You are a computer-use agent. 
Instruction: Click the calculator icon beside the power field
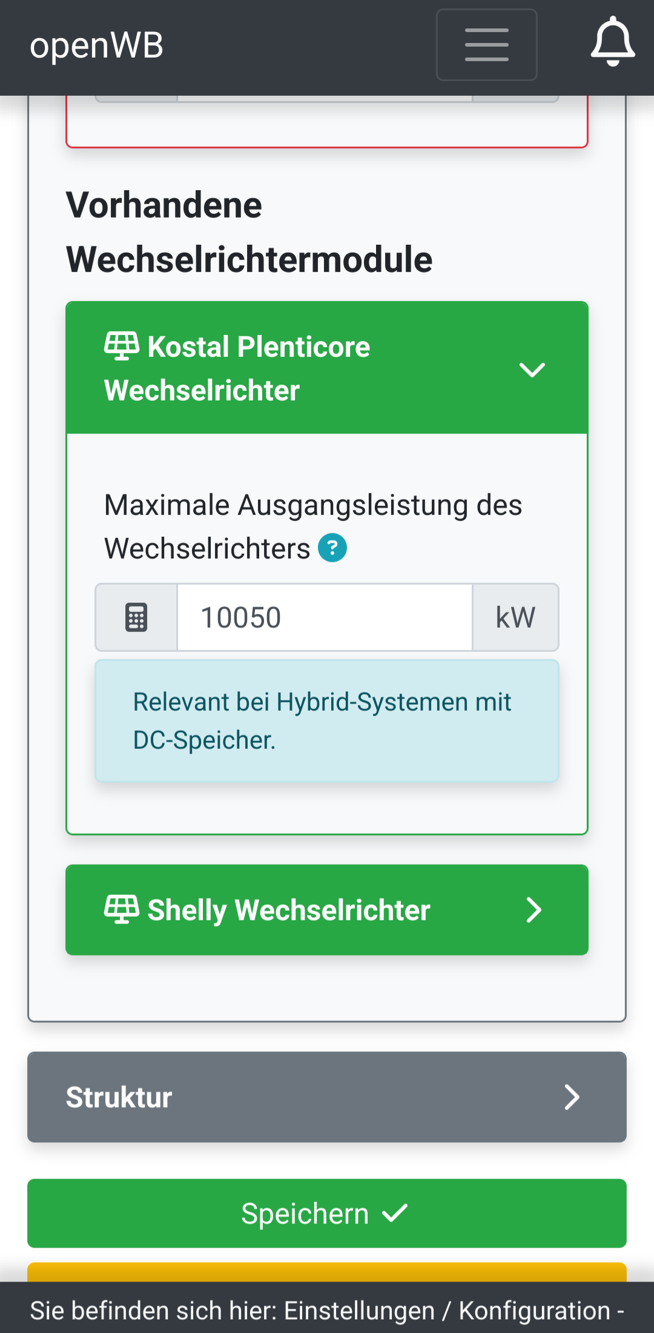(136, 617)
